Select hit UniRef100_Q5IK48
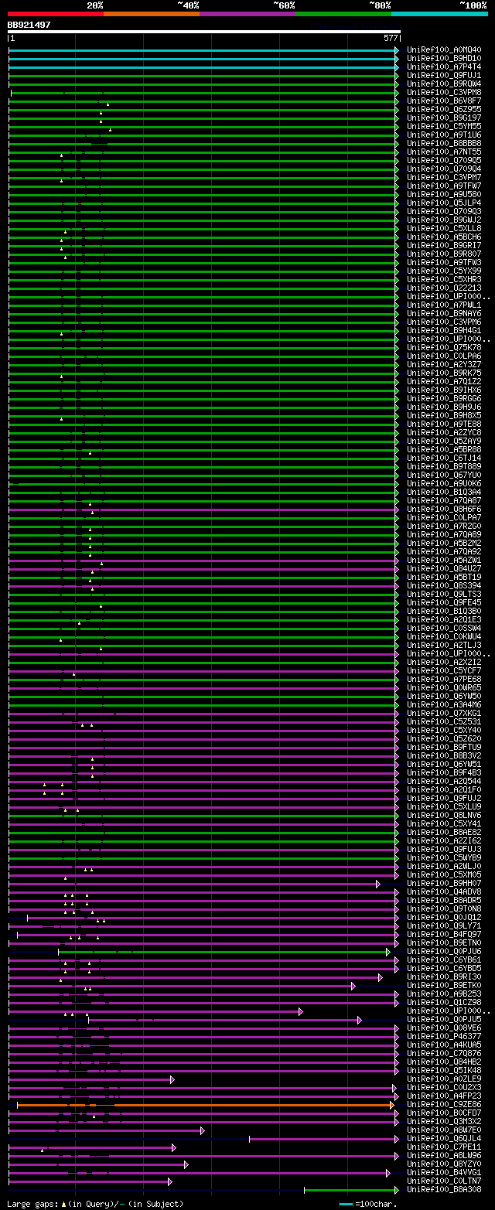Screen dimensions: 495x1210 pos(444,1071)
